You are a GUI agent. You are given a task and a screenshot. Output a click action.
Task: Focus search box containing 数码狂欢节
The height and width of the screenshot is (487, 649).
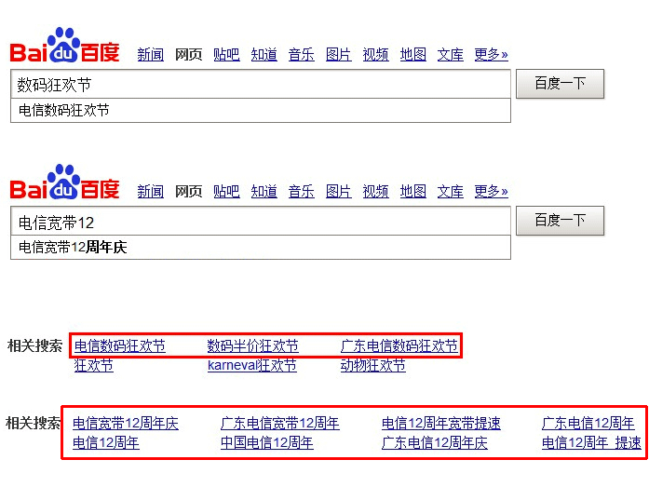261,84
